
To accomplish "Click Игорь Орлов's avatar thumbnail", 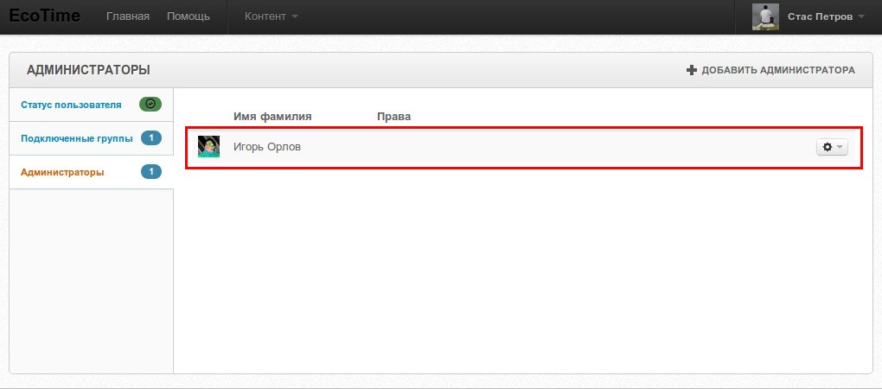I will [x=208, y=147].
